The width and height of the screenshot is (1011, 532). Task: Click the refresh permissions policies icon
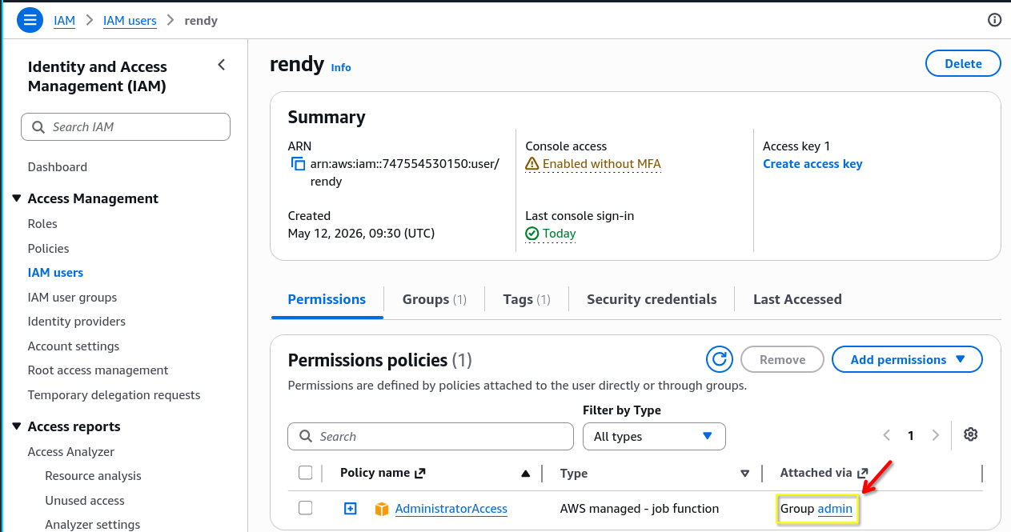720,359
